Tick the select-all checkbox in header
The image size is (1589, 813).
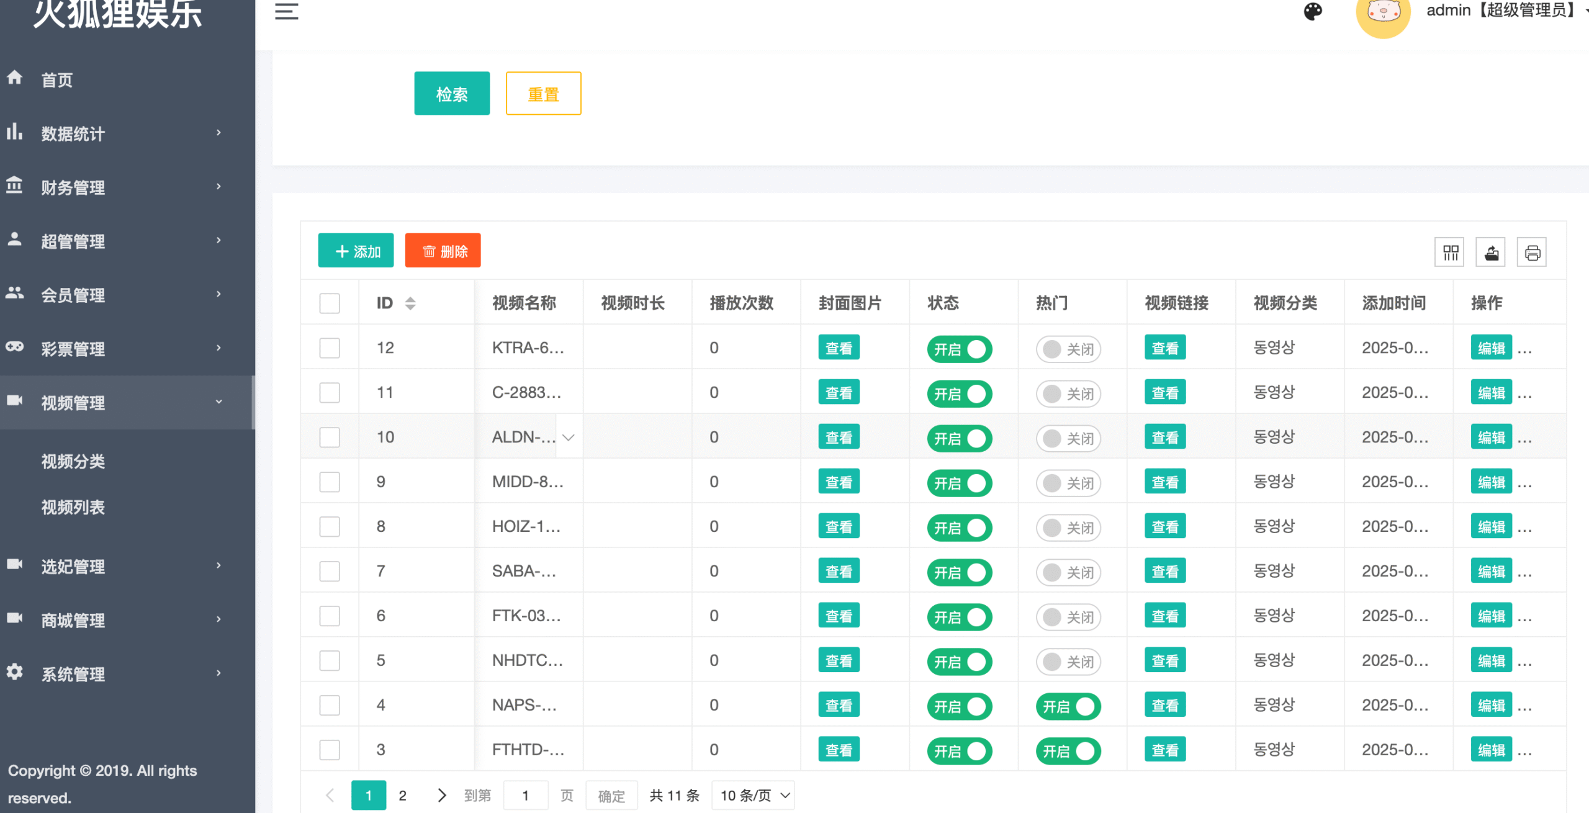330,303
